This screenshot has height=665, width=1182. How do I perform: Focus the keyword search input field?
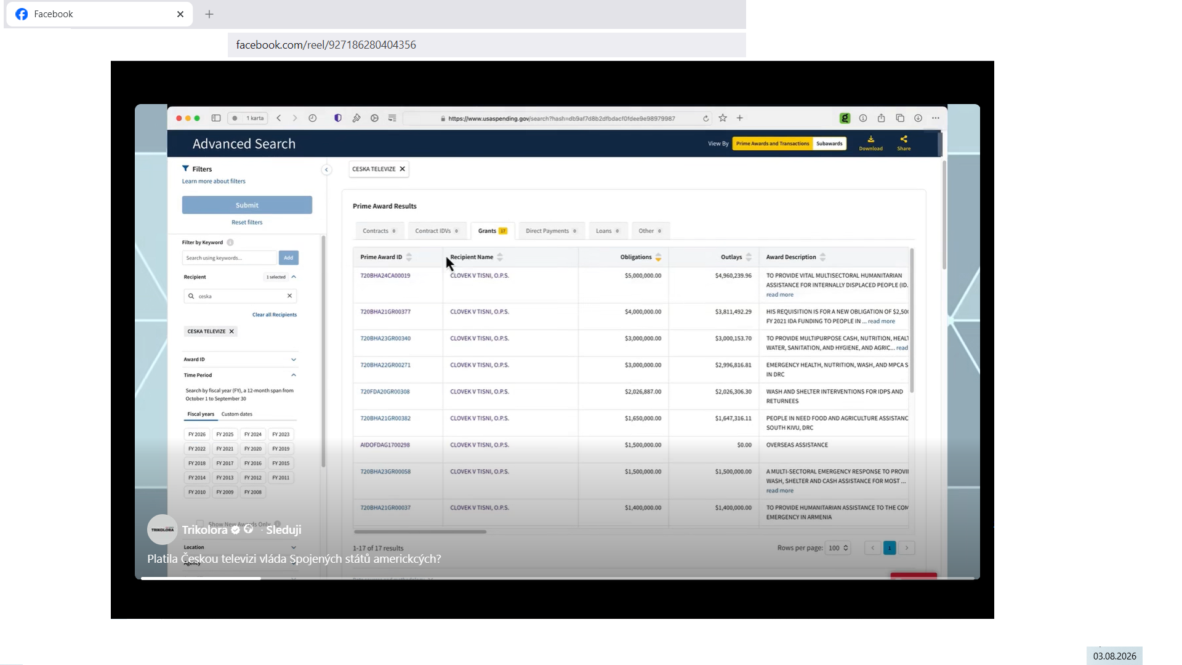point(230,258)
